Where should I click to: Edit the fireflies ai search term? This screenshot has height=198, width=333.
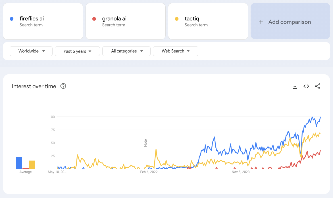click(x=32, y=19)
